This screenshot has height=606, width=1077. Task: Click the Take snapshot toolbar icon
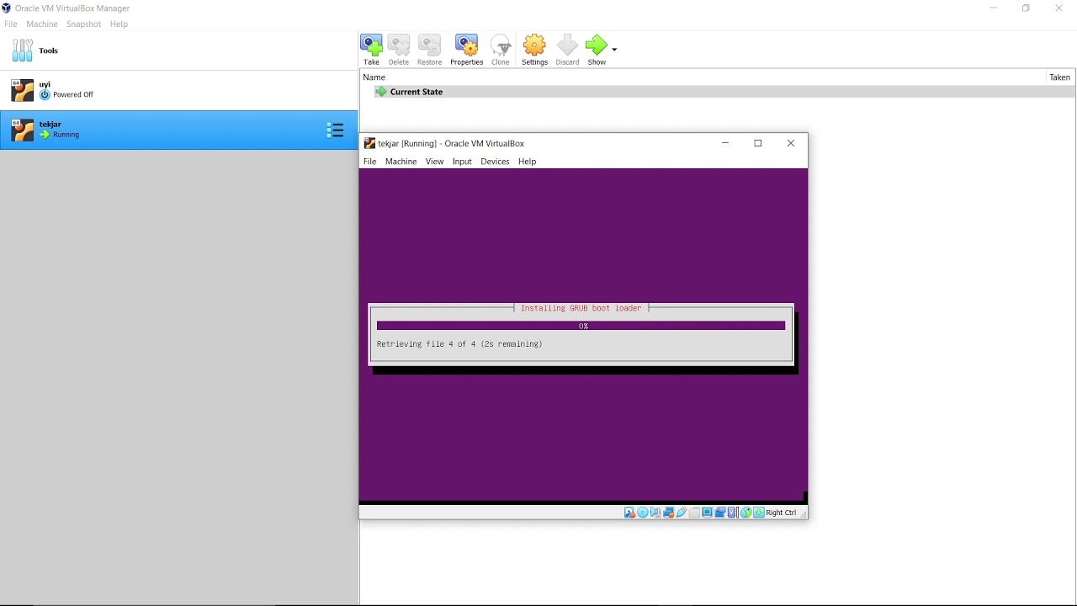[x=371, y=45]
